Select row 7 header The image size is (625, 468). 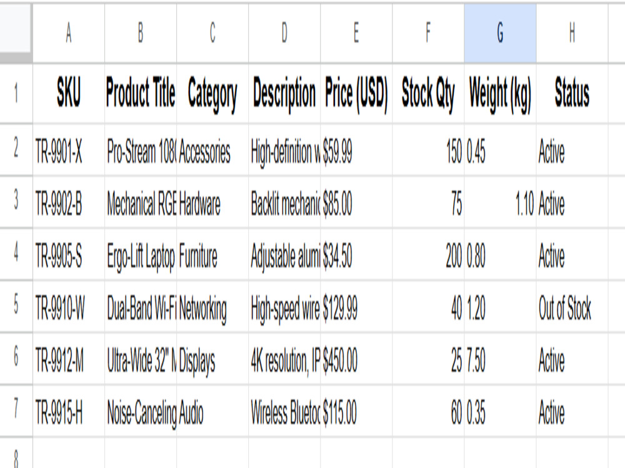point(16,411)
